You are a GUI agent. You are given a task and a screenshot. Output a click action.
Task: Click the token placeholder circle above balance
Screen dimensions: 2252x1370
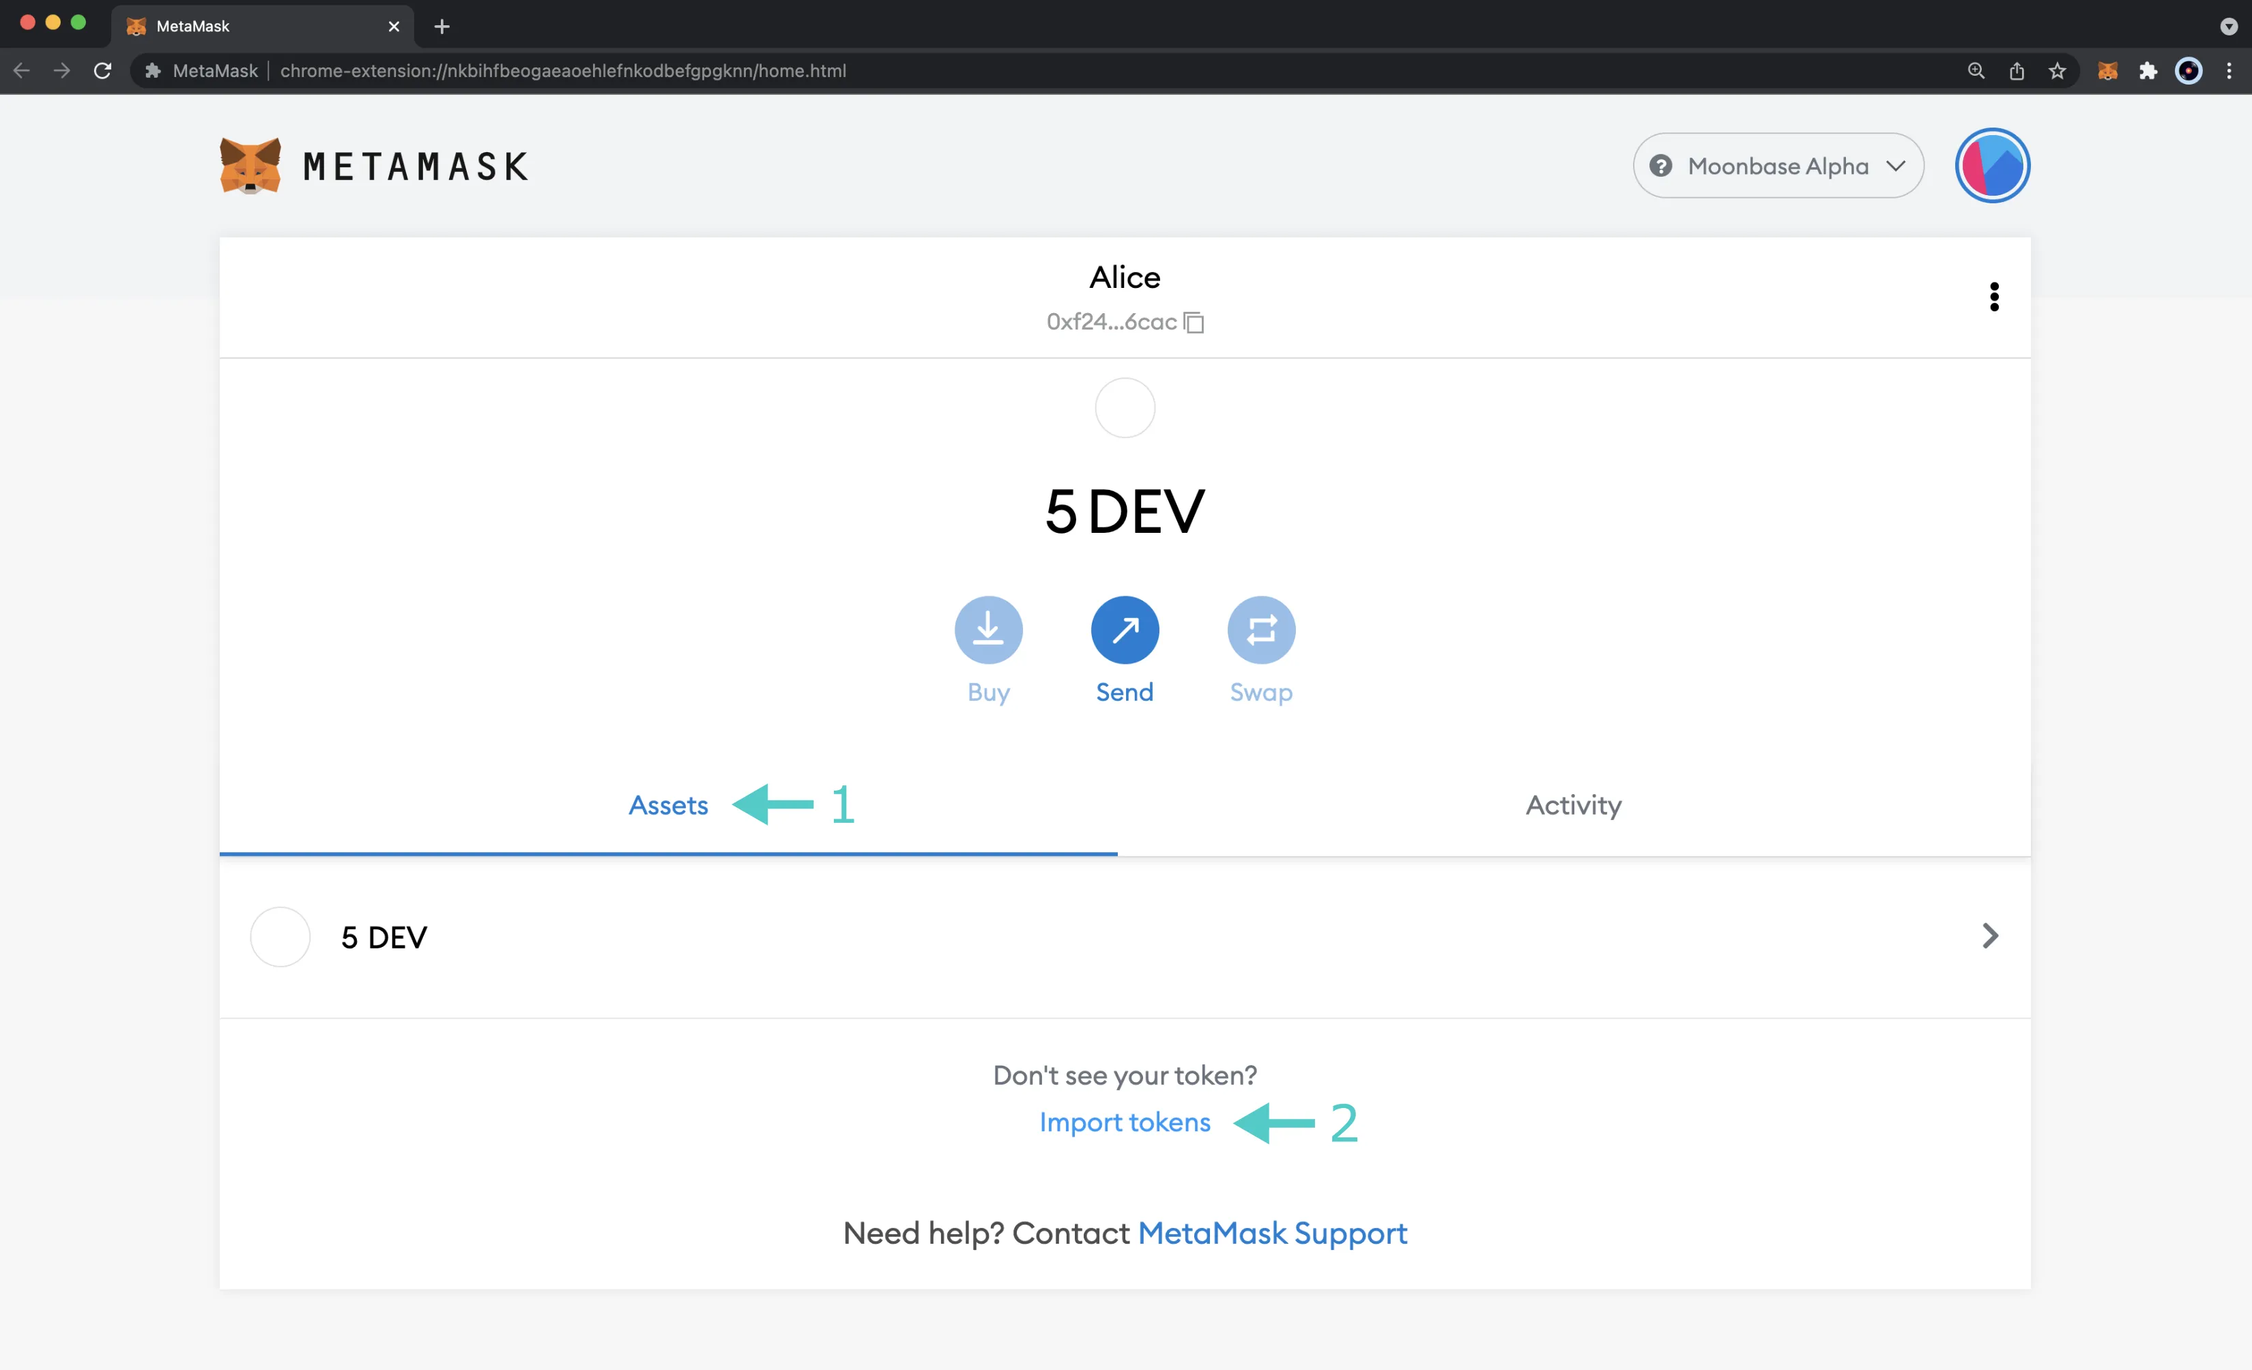1124,407
